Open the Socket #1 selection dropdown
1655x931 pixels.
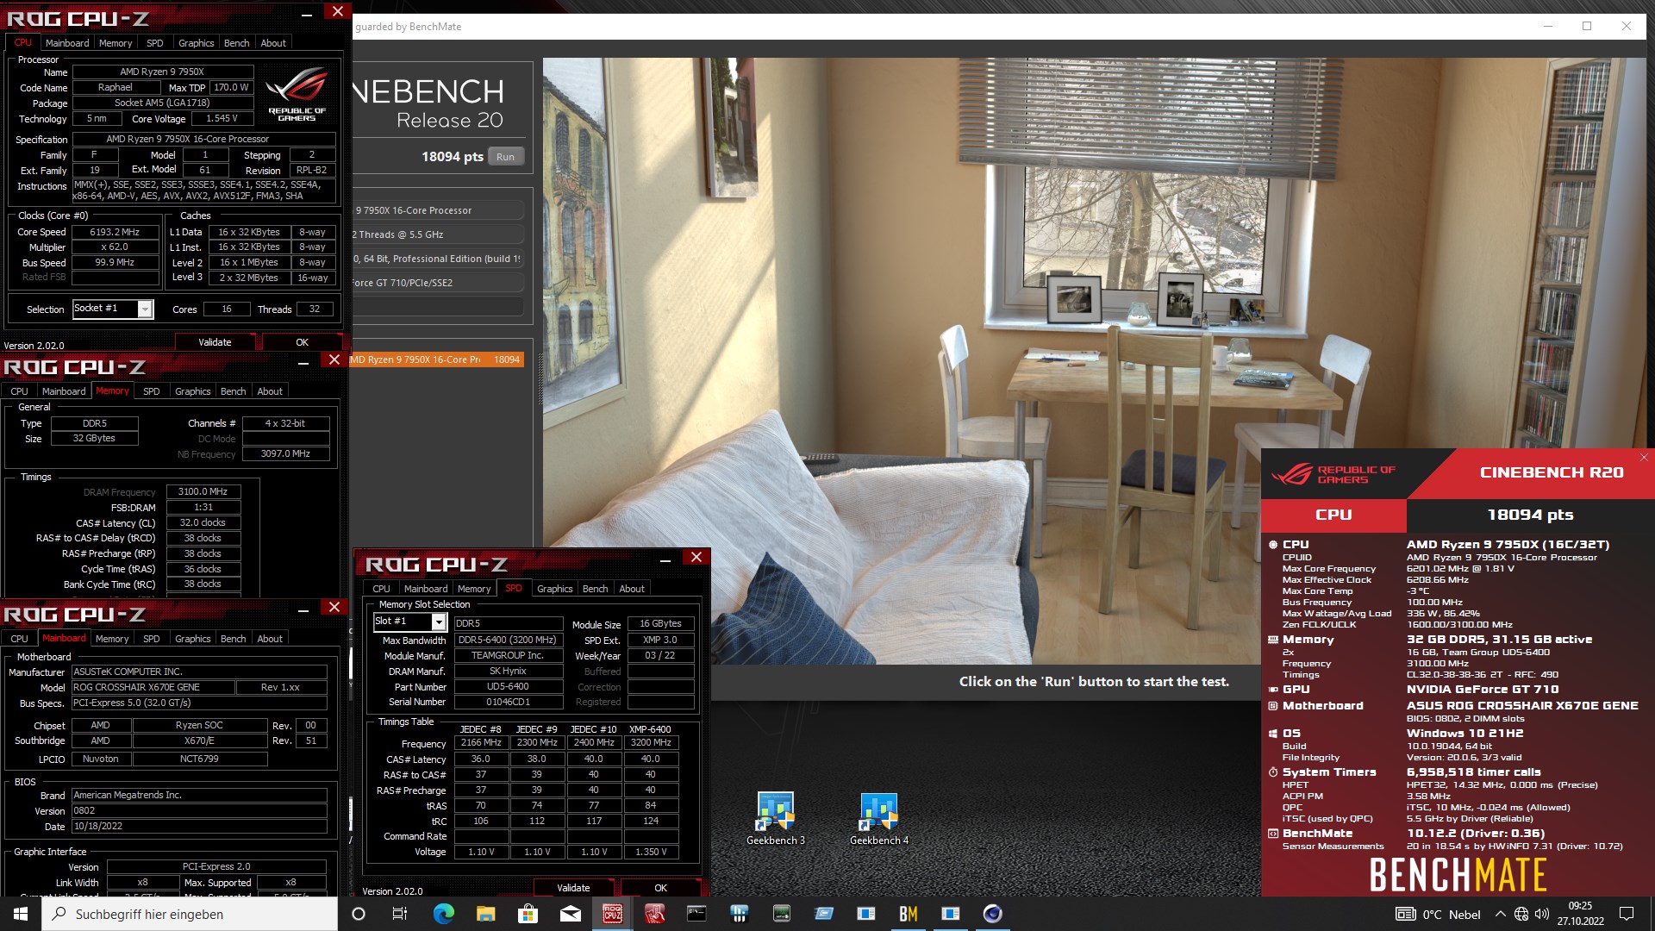(145, 309)
